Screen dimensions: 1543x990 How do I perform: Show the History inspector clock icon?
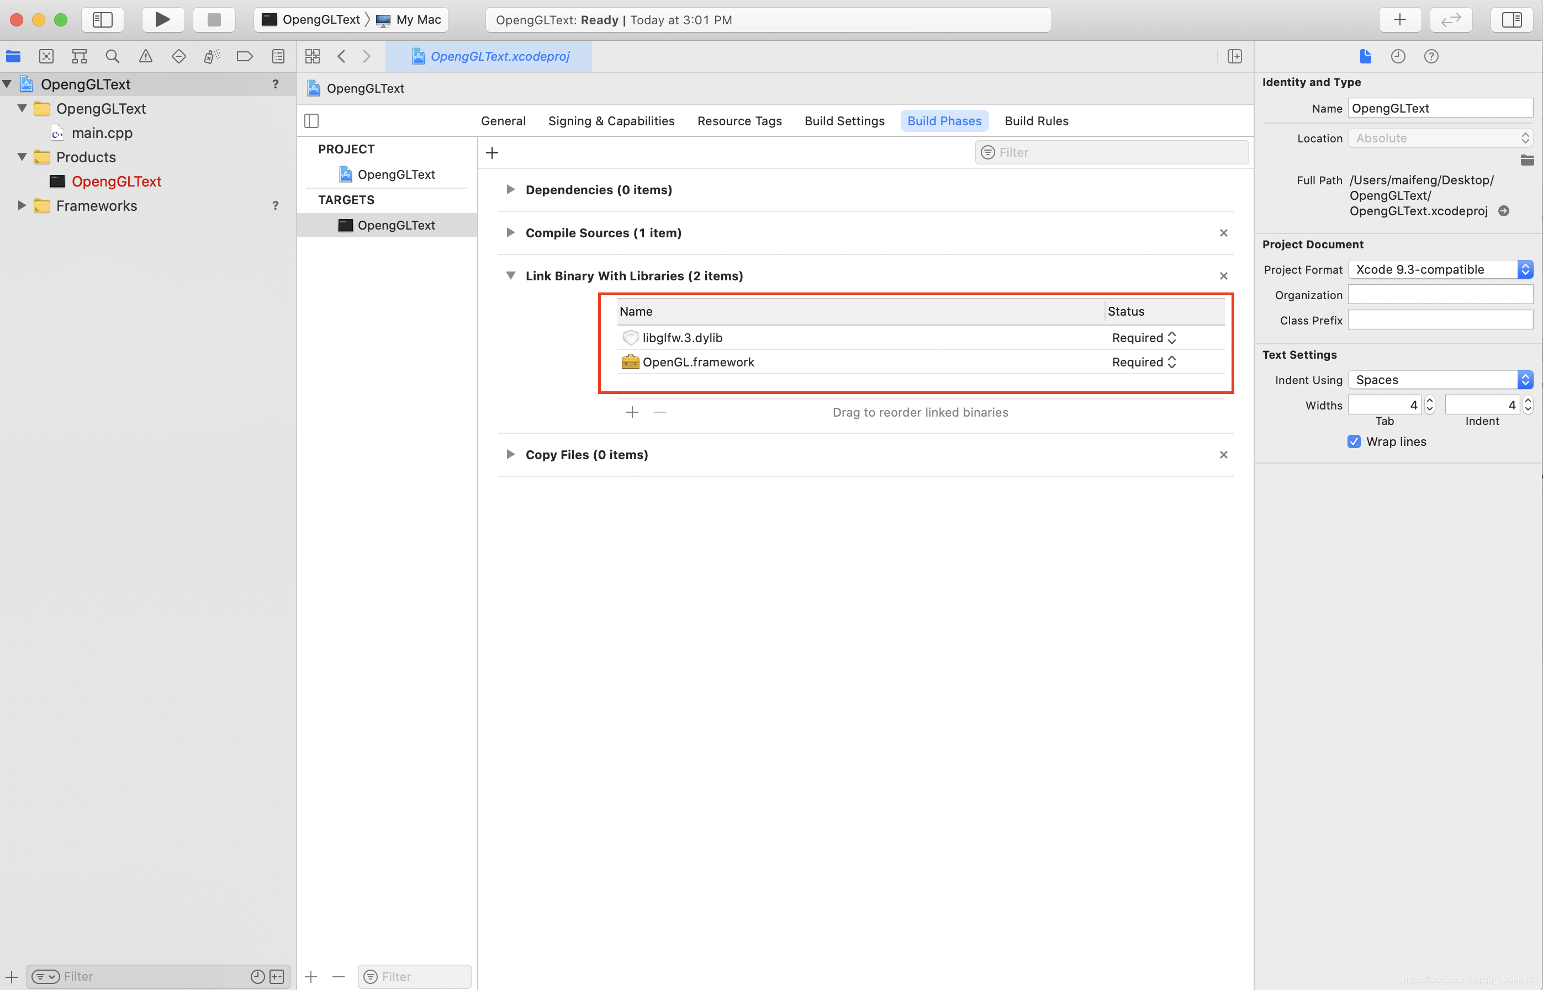[x=1398, y=57]
